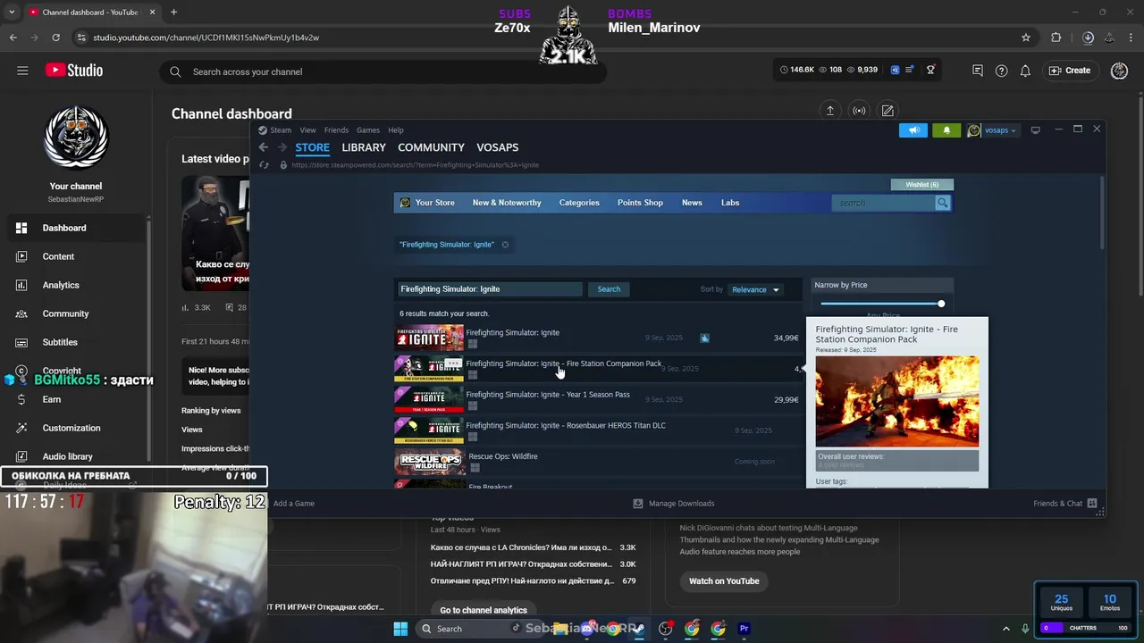Open YouTube Studio comments feedback icon
Viewport: 1144px width, 643px height.
coord(978,71)
